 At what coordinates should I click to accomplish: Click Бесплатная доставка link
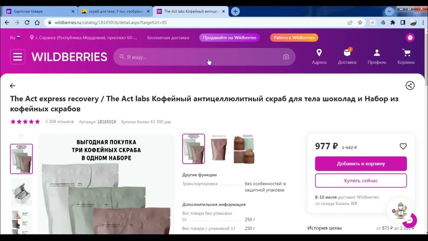click(168, 37)
